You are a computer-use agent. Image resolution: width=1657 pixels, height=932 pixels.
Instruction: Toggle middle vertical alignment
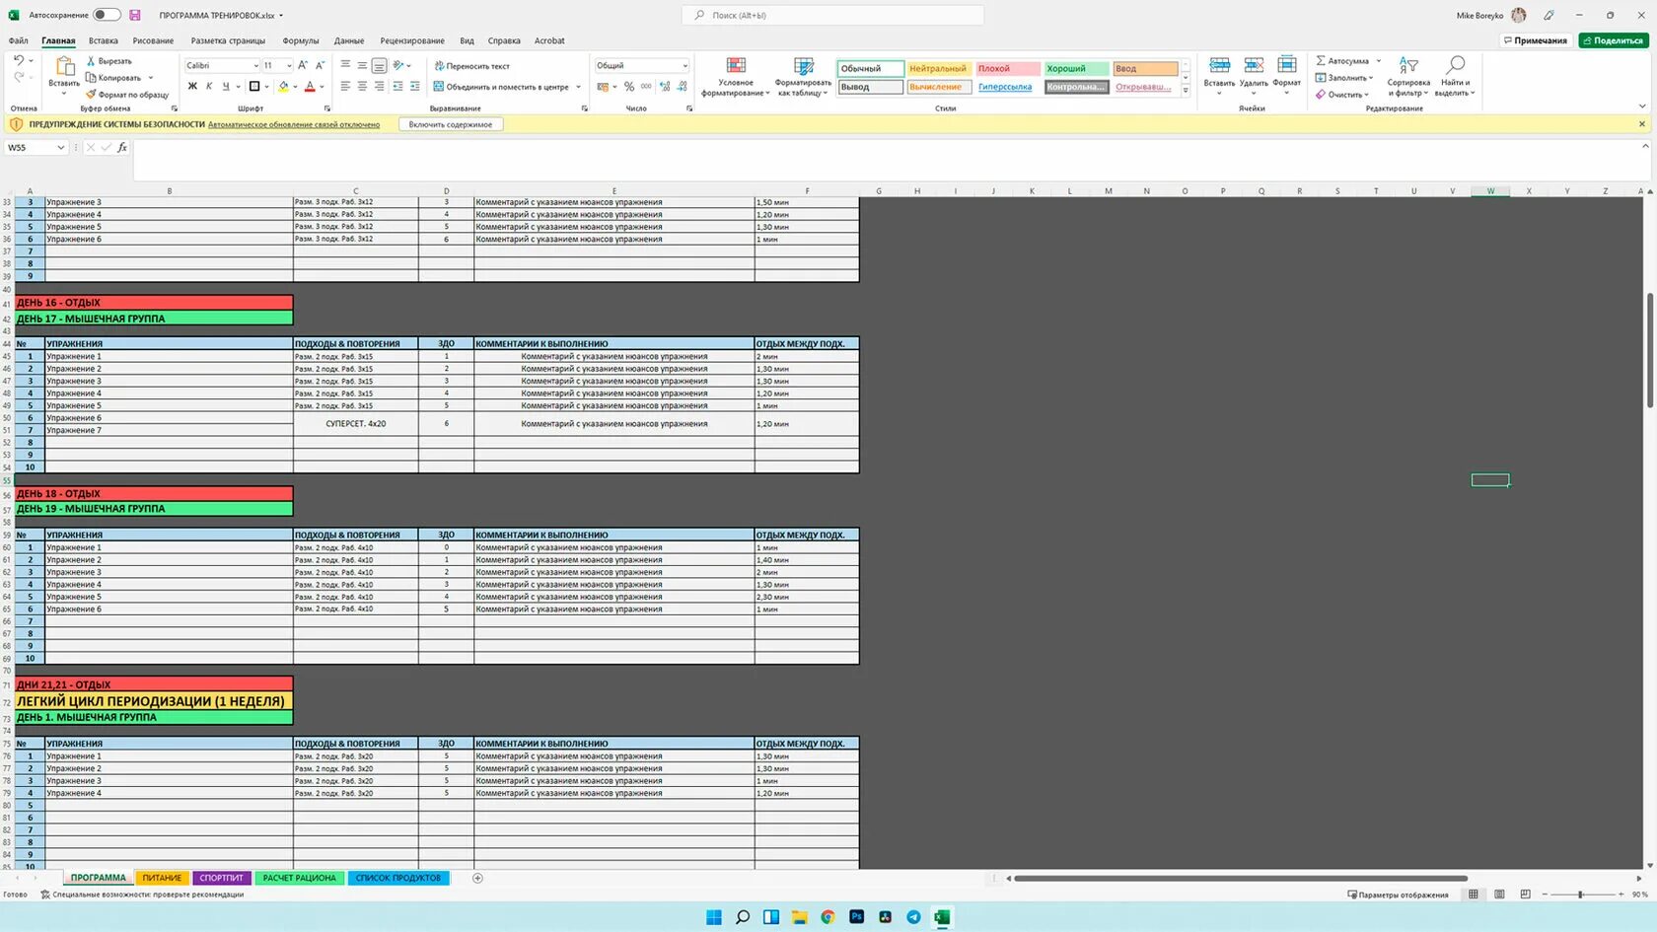362,65
